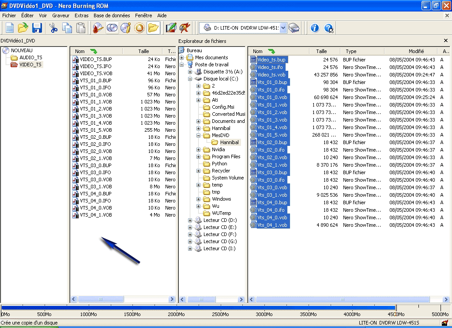452x328 pixels.
Task: Open the Éditer menu
Action: click(27, 15)
